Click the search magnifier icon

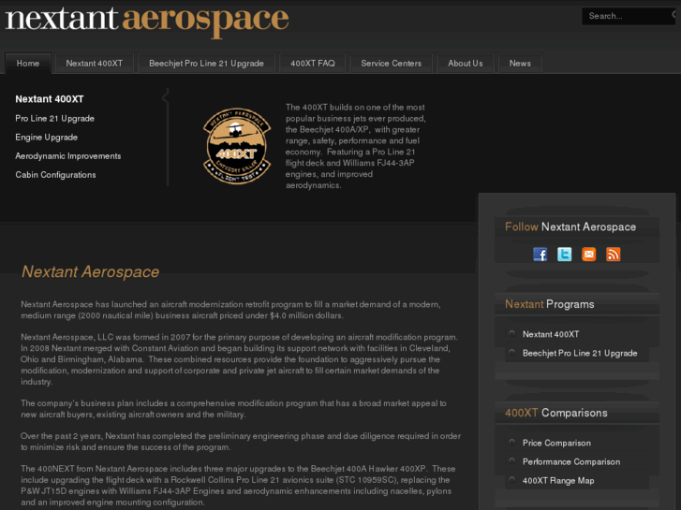674,15
